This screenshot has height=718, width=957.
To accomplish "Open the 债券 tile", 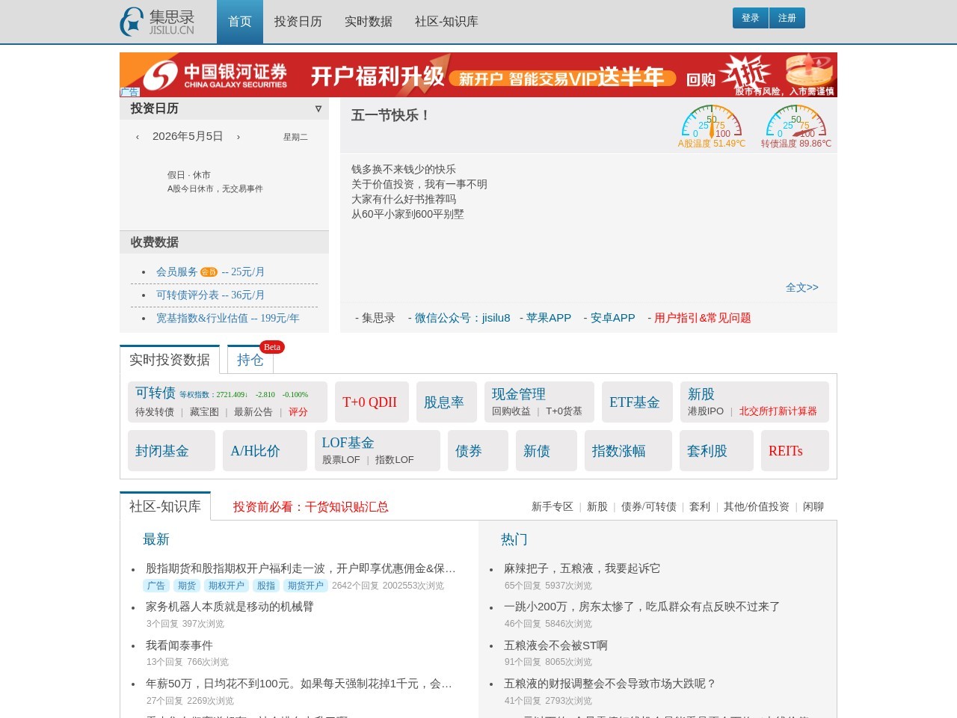I will pyautogui.click(x=478, y=451).
